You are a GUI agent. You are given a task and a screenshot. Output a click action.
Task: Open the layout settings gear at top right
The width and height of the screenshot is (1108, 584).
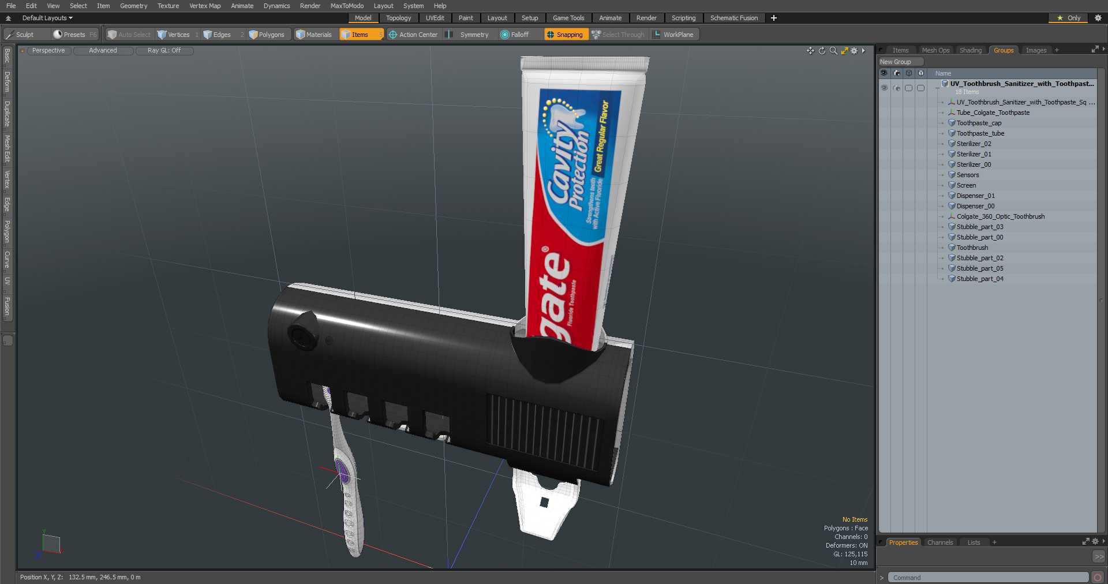[x=1098, y=18]
